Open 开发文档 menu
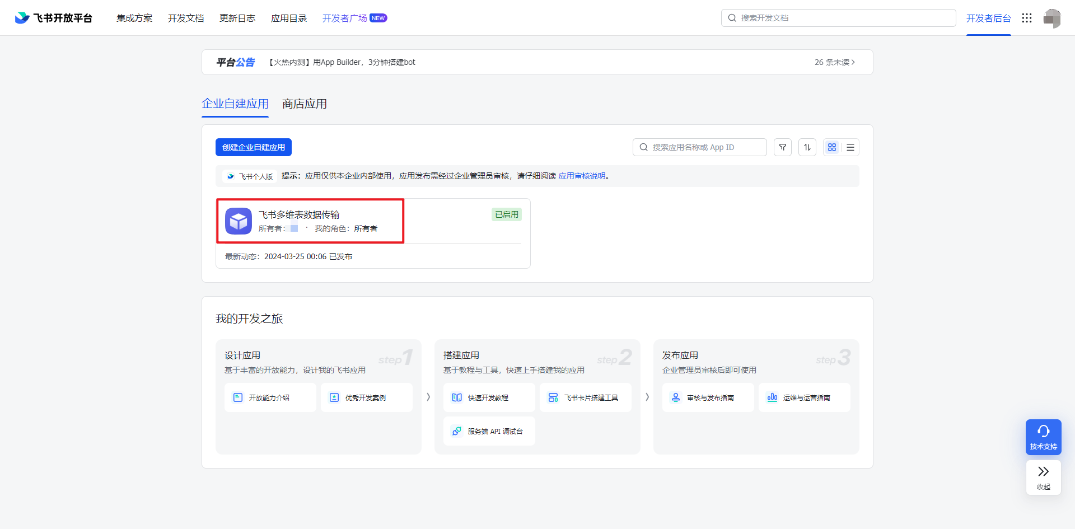The image size is (1075, 529). tap(186, 18)
